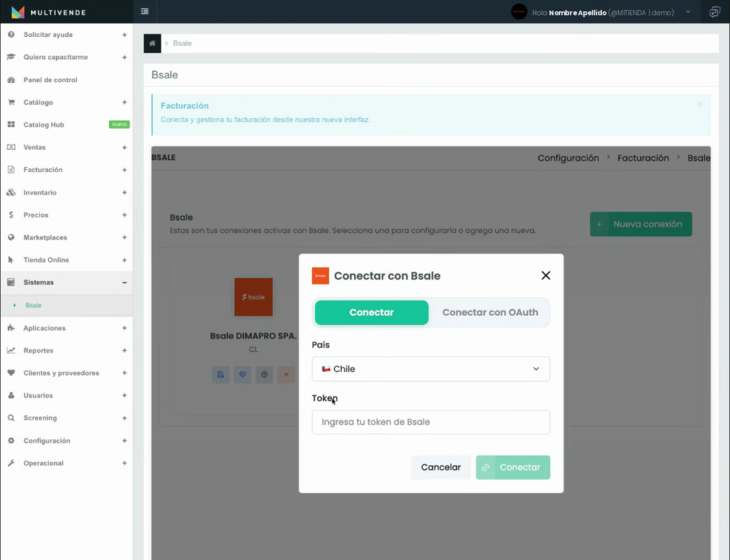Click the Bsale DIMAPRO logo thumbnail
730x560 pixels.
point(254,297)
